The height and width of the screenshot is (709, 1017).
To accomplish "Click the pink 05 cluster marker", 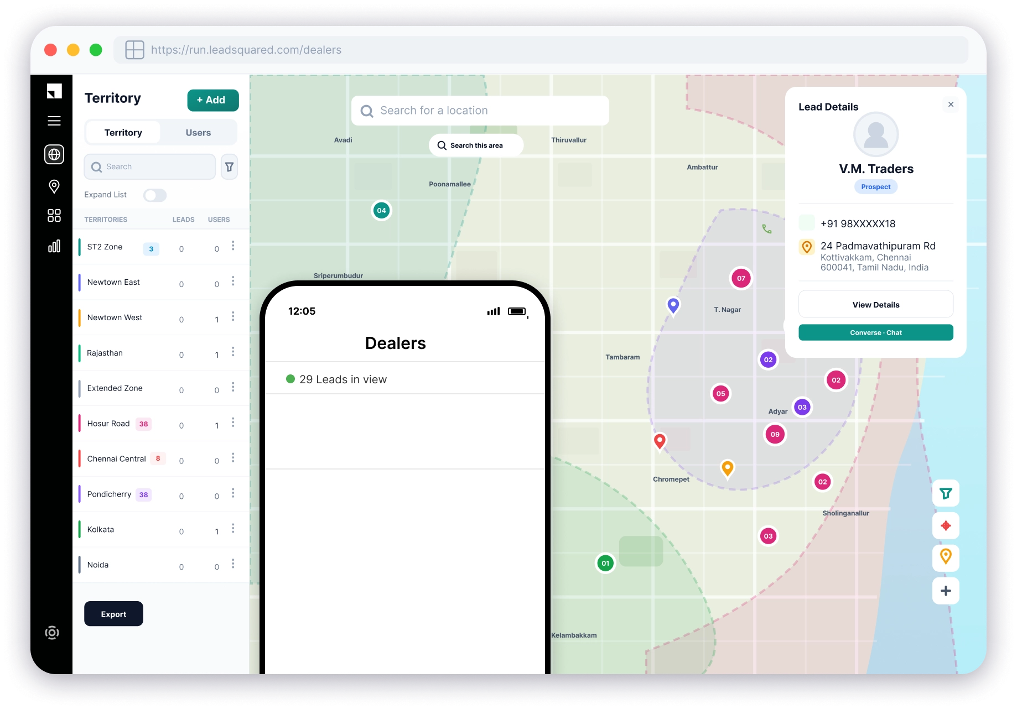I will coord(720,394).
